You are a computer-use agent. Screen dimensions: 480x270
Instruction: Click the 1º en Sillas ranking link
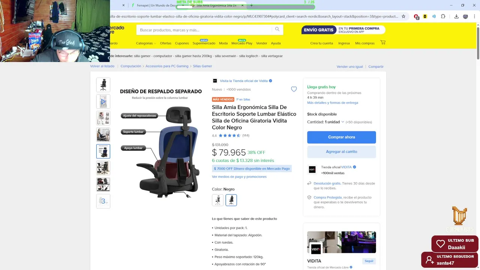click(x=243, y=99)
